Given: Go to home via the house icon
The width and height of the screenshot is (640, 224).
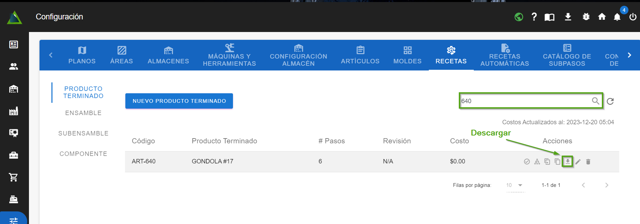Looking at the screenshot, I should [x=602, y=17].
